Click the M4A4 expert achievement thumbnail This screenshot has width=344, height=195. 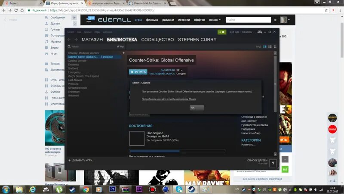click(x=137, y=138)
